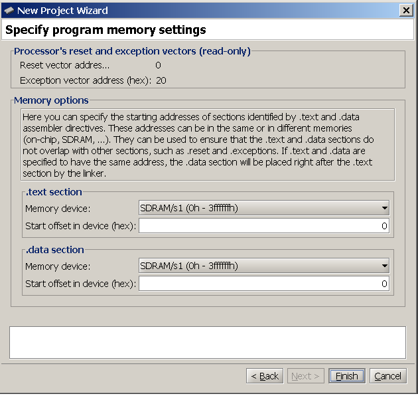Cancel the project wizard
418x396 pixels.
(387, 376)
